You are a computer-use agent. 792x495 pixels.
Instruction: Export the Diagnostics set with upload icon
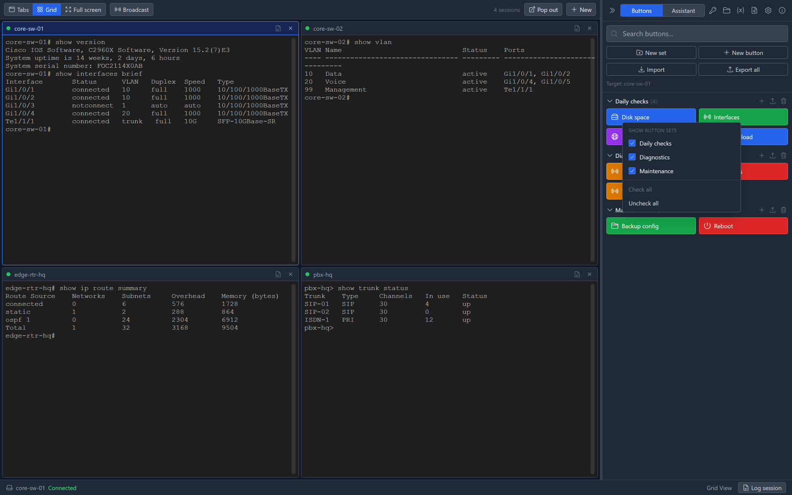tap(773, 155)
